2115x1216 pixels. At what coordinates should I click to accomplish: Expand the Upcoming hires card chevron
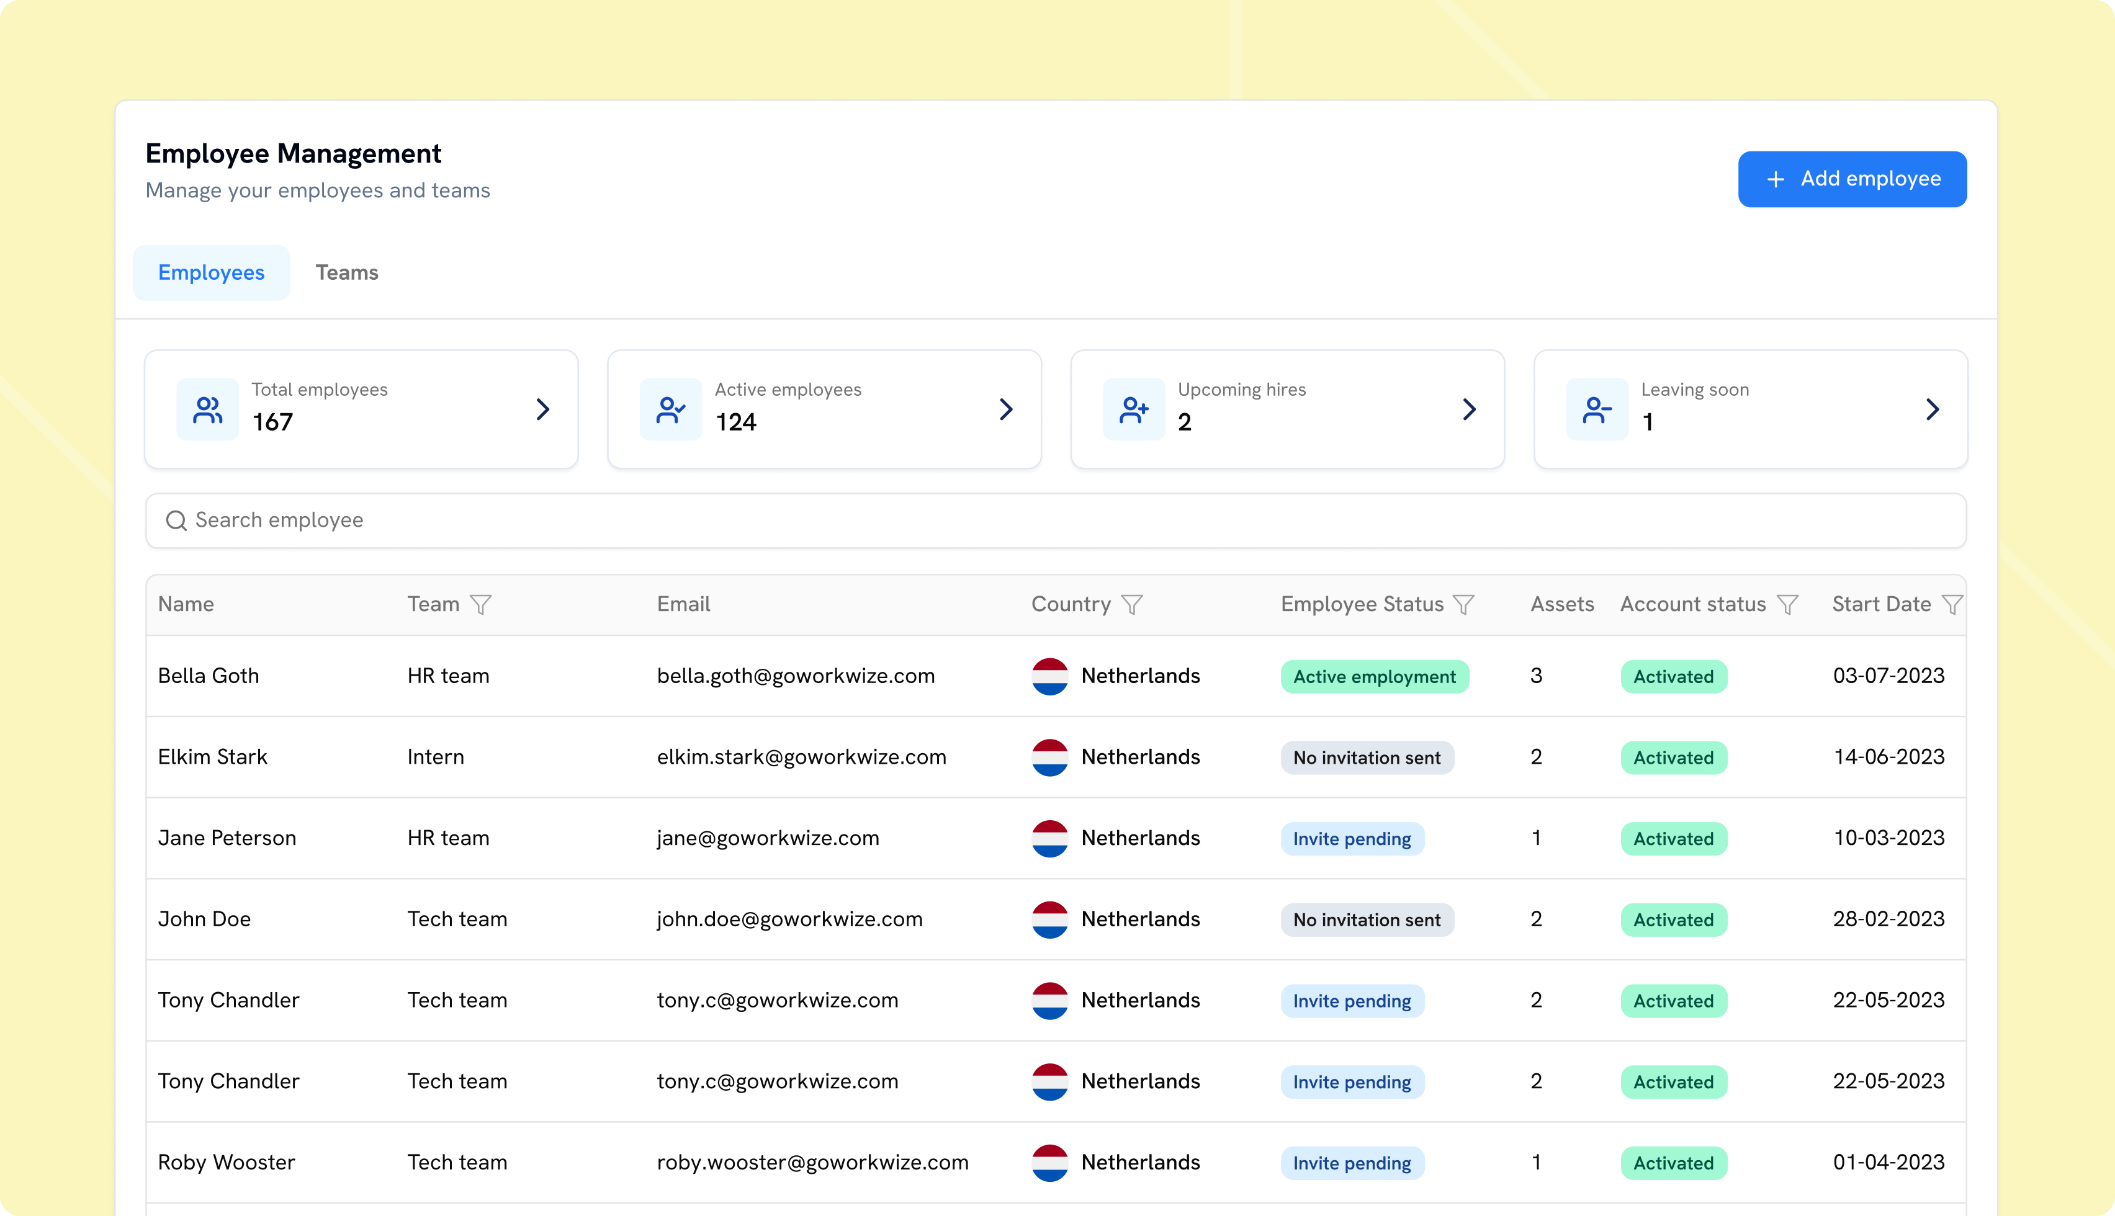[x=1470, y=409]
